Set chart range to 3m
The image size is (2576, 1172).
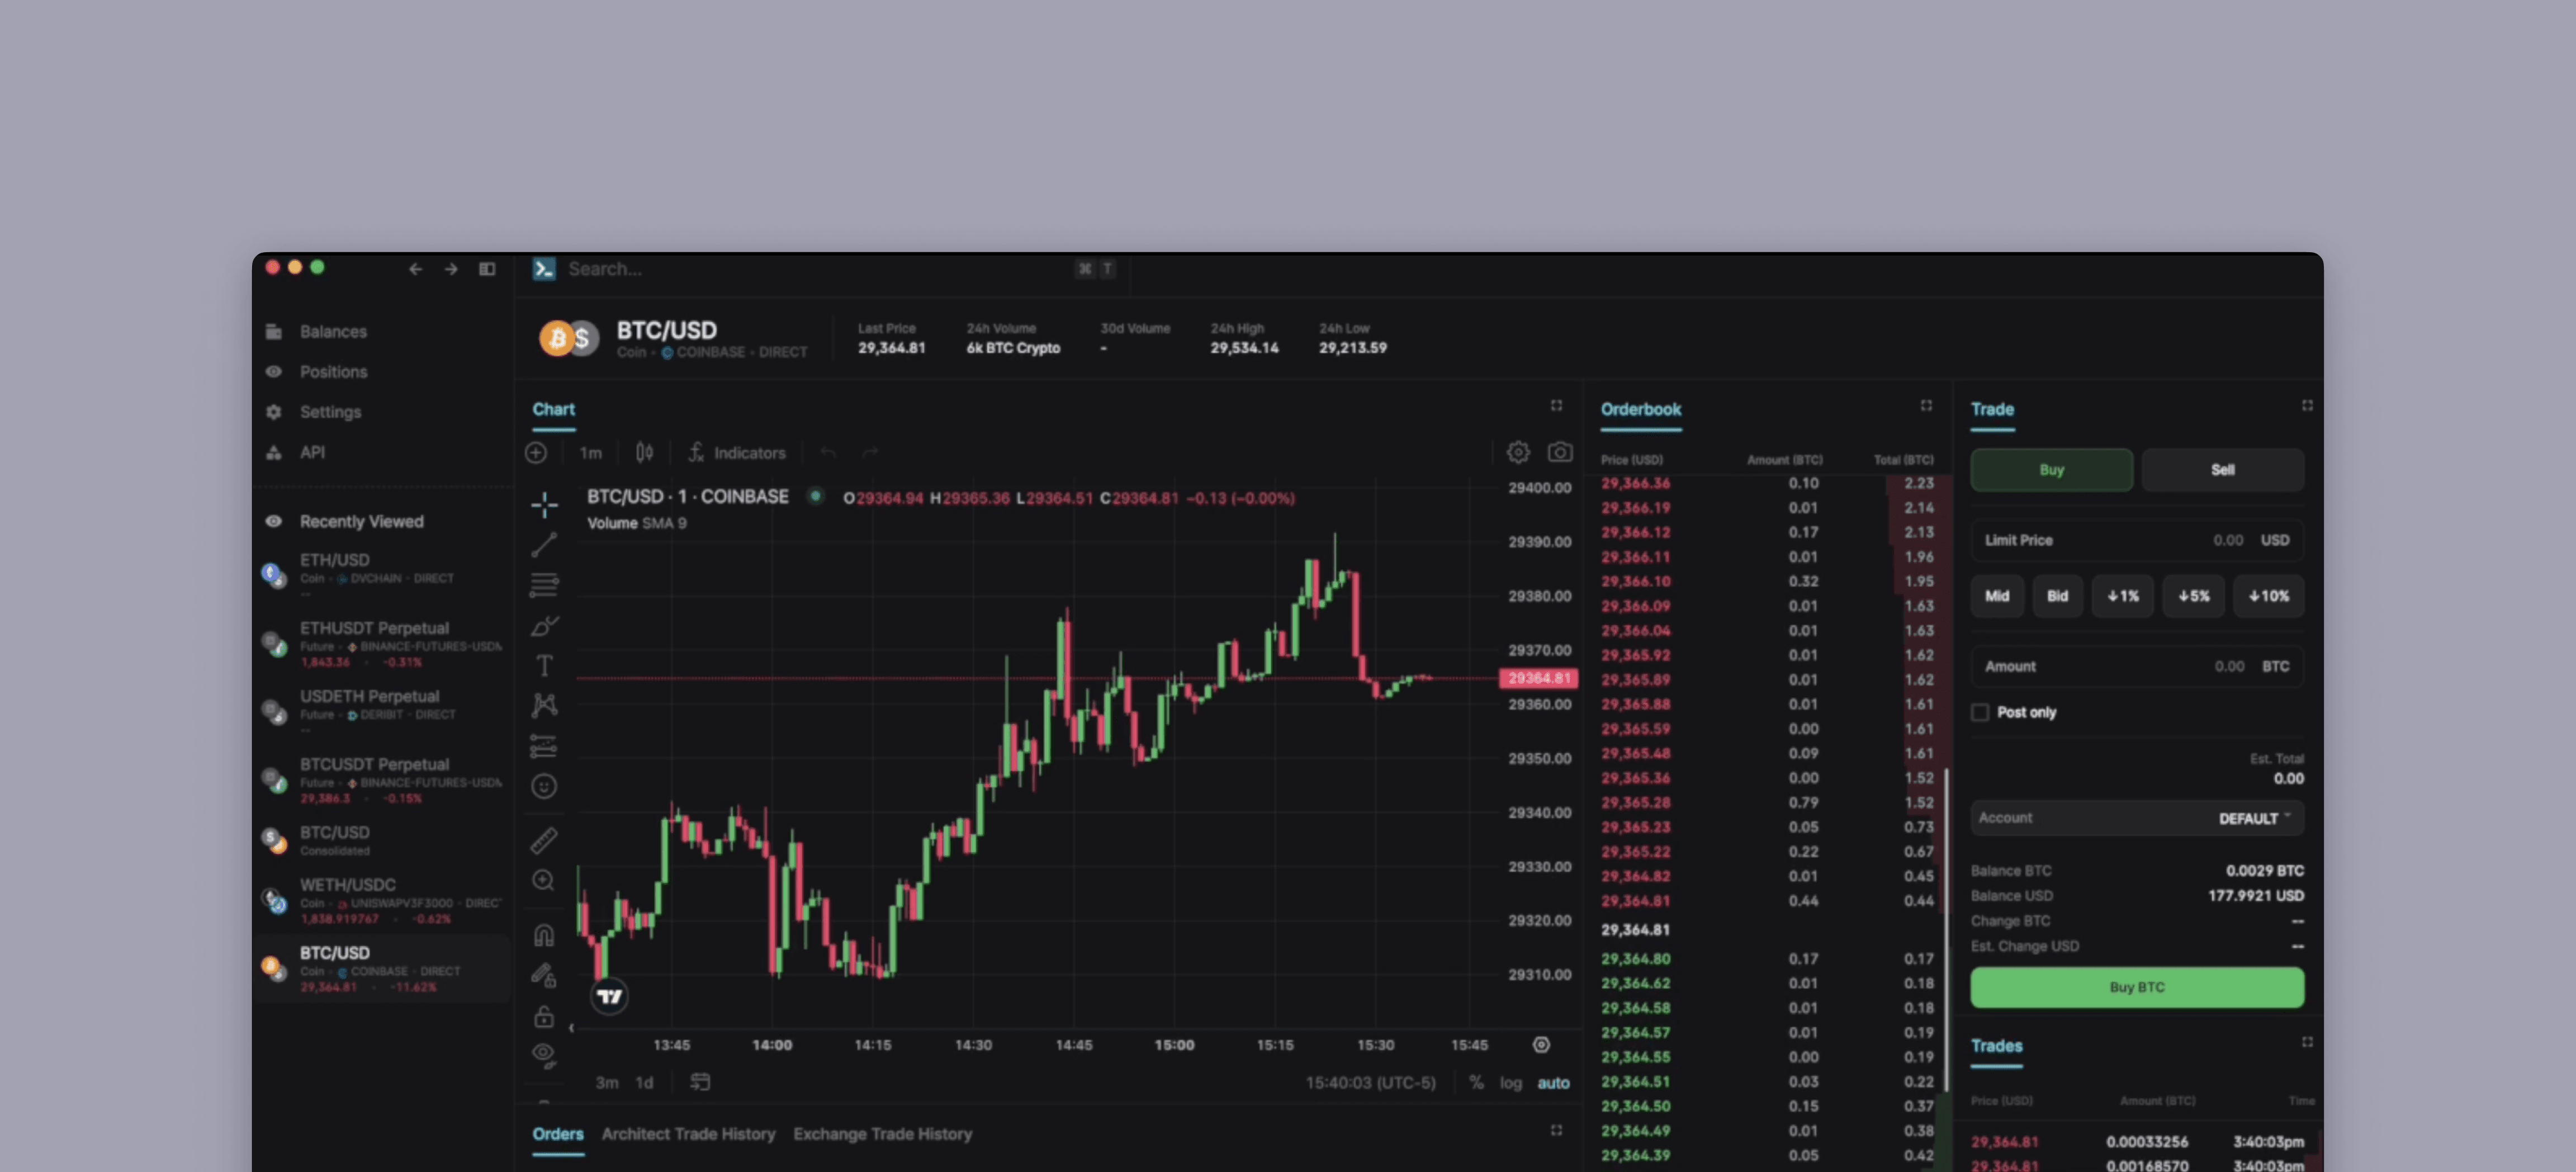pyautogui.click(x=607, y=1083)
